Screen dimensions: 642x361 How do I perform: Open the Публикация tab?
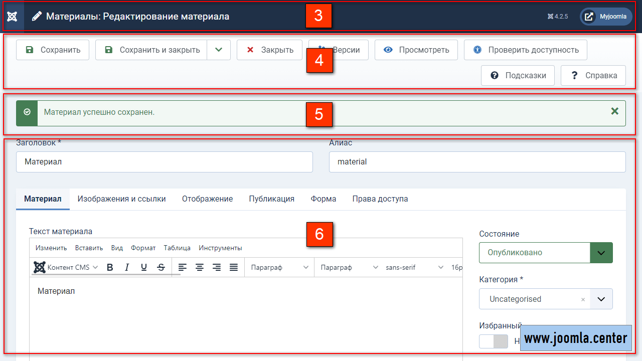pyautogui.click(x=271, y=199)
